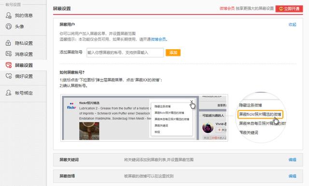Open 我的信息 in the sidebar

tap(23, 15)
